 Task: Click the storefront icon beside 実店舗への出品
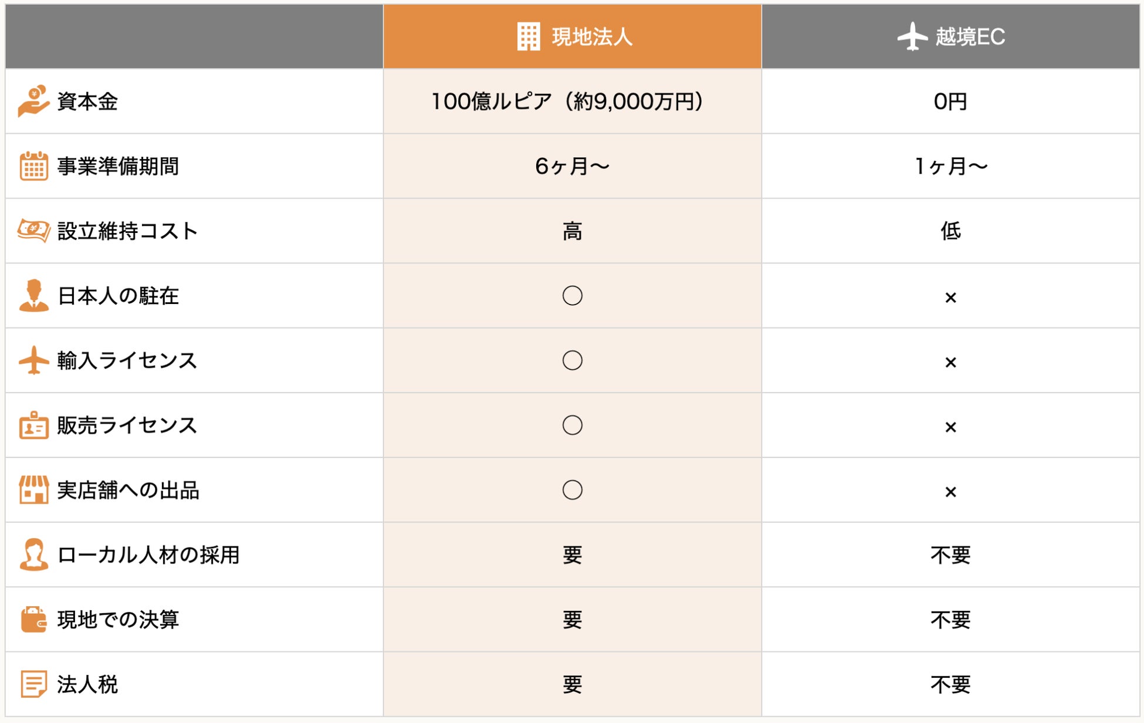tap(33, 489)
